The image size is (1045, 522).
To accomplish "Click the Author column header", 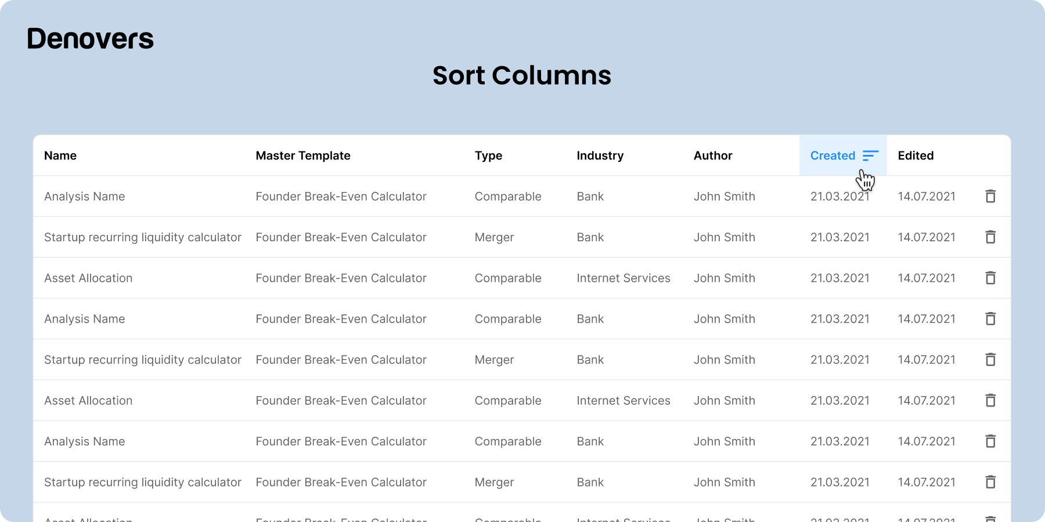I will [713, 155].
